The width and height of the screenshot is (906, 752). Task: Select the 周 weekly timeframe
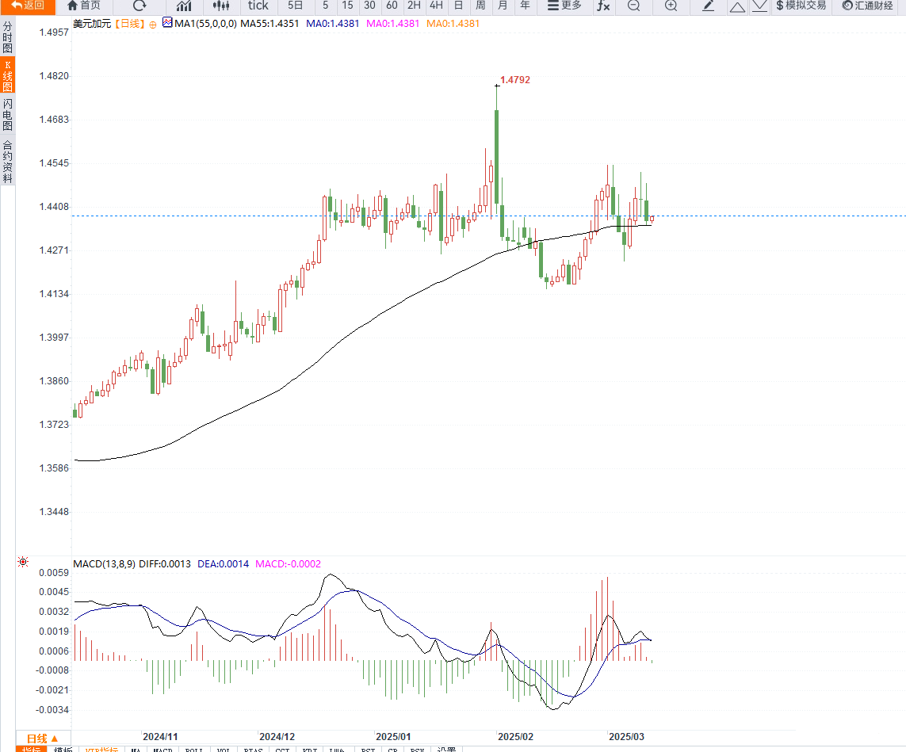[x=480, y=6]
